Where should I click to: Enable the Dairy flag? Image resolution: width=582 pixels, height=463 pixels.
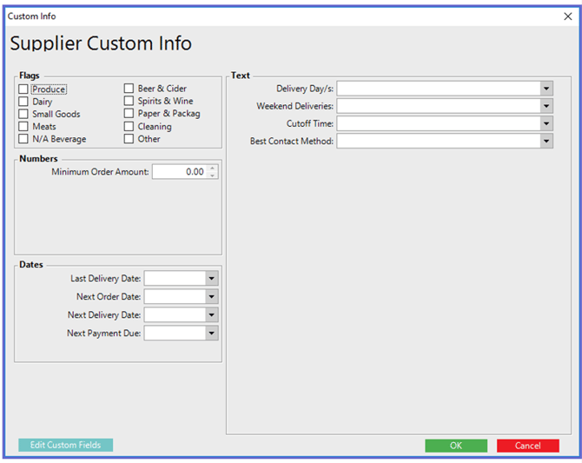tap(23, 102)
